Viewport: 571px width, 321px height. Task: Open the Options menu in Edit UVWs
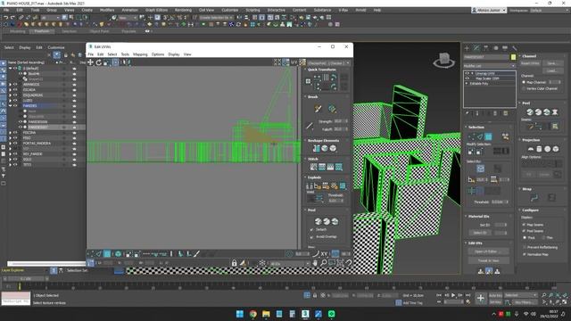[x=158, y=54]
